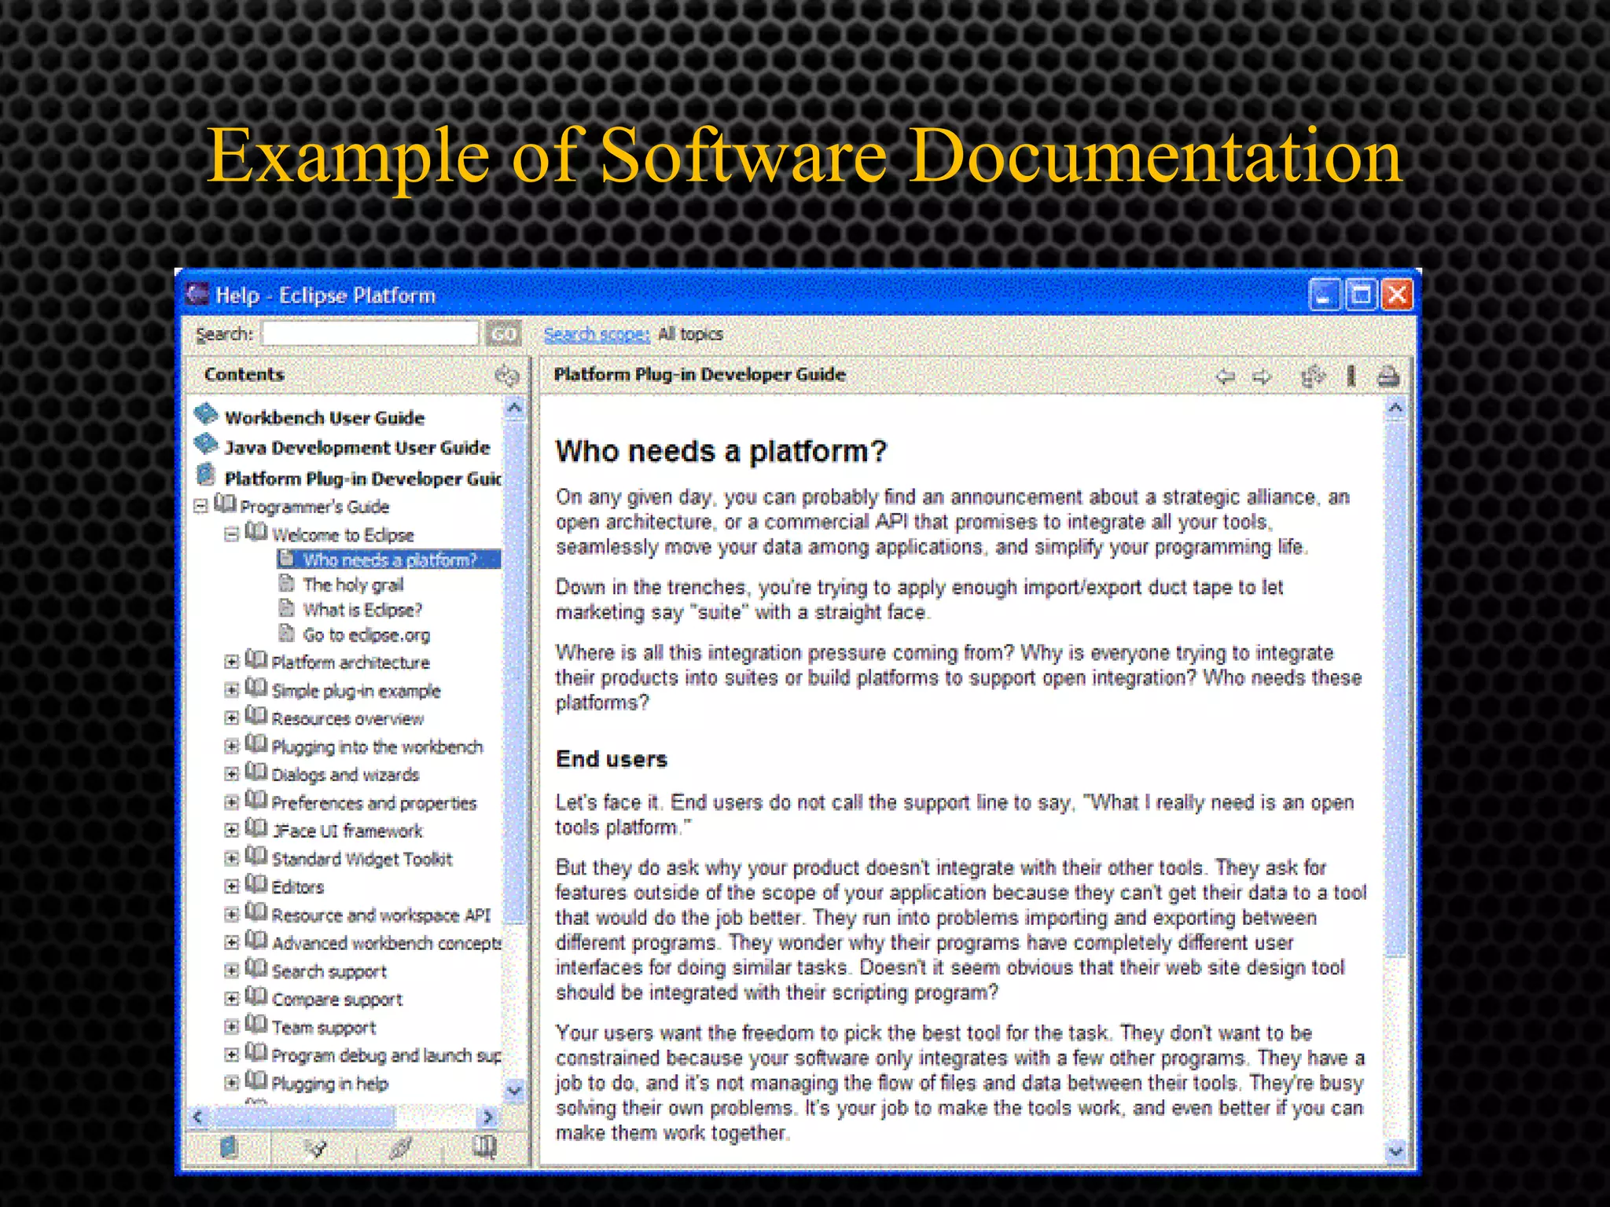Click contents horizontal scroll right arrow
Viewport: 1610px width, 1207px height.
(x=489, y=1117)
